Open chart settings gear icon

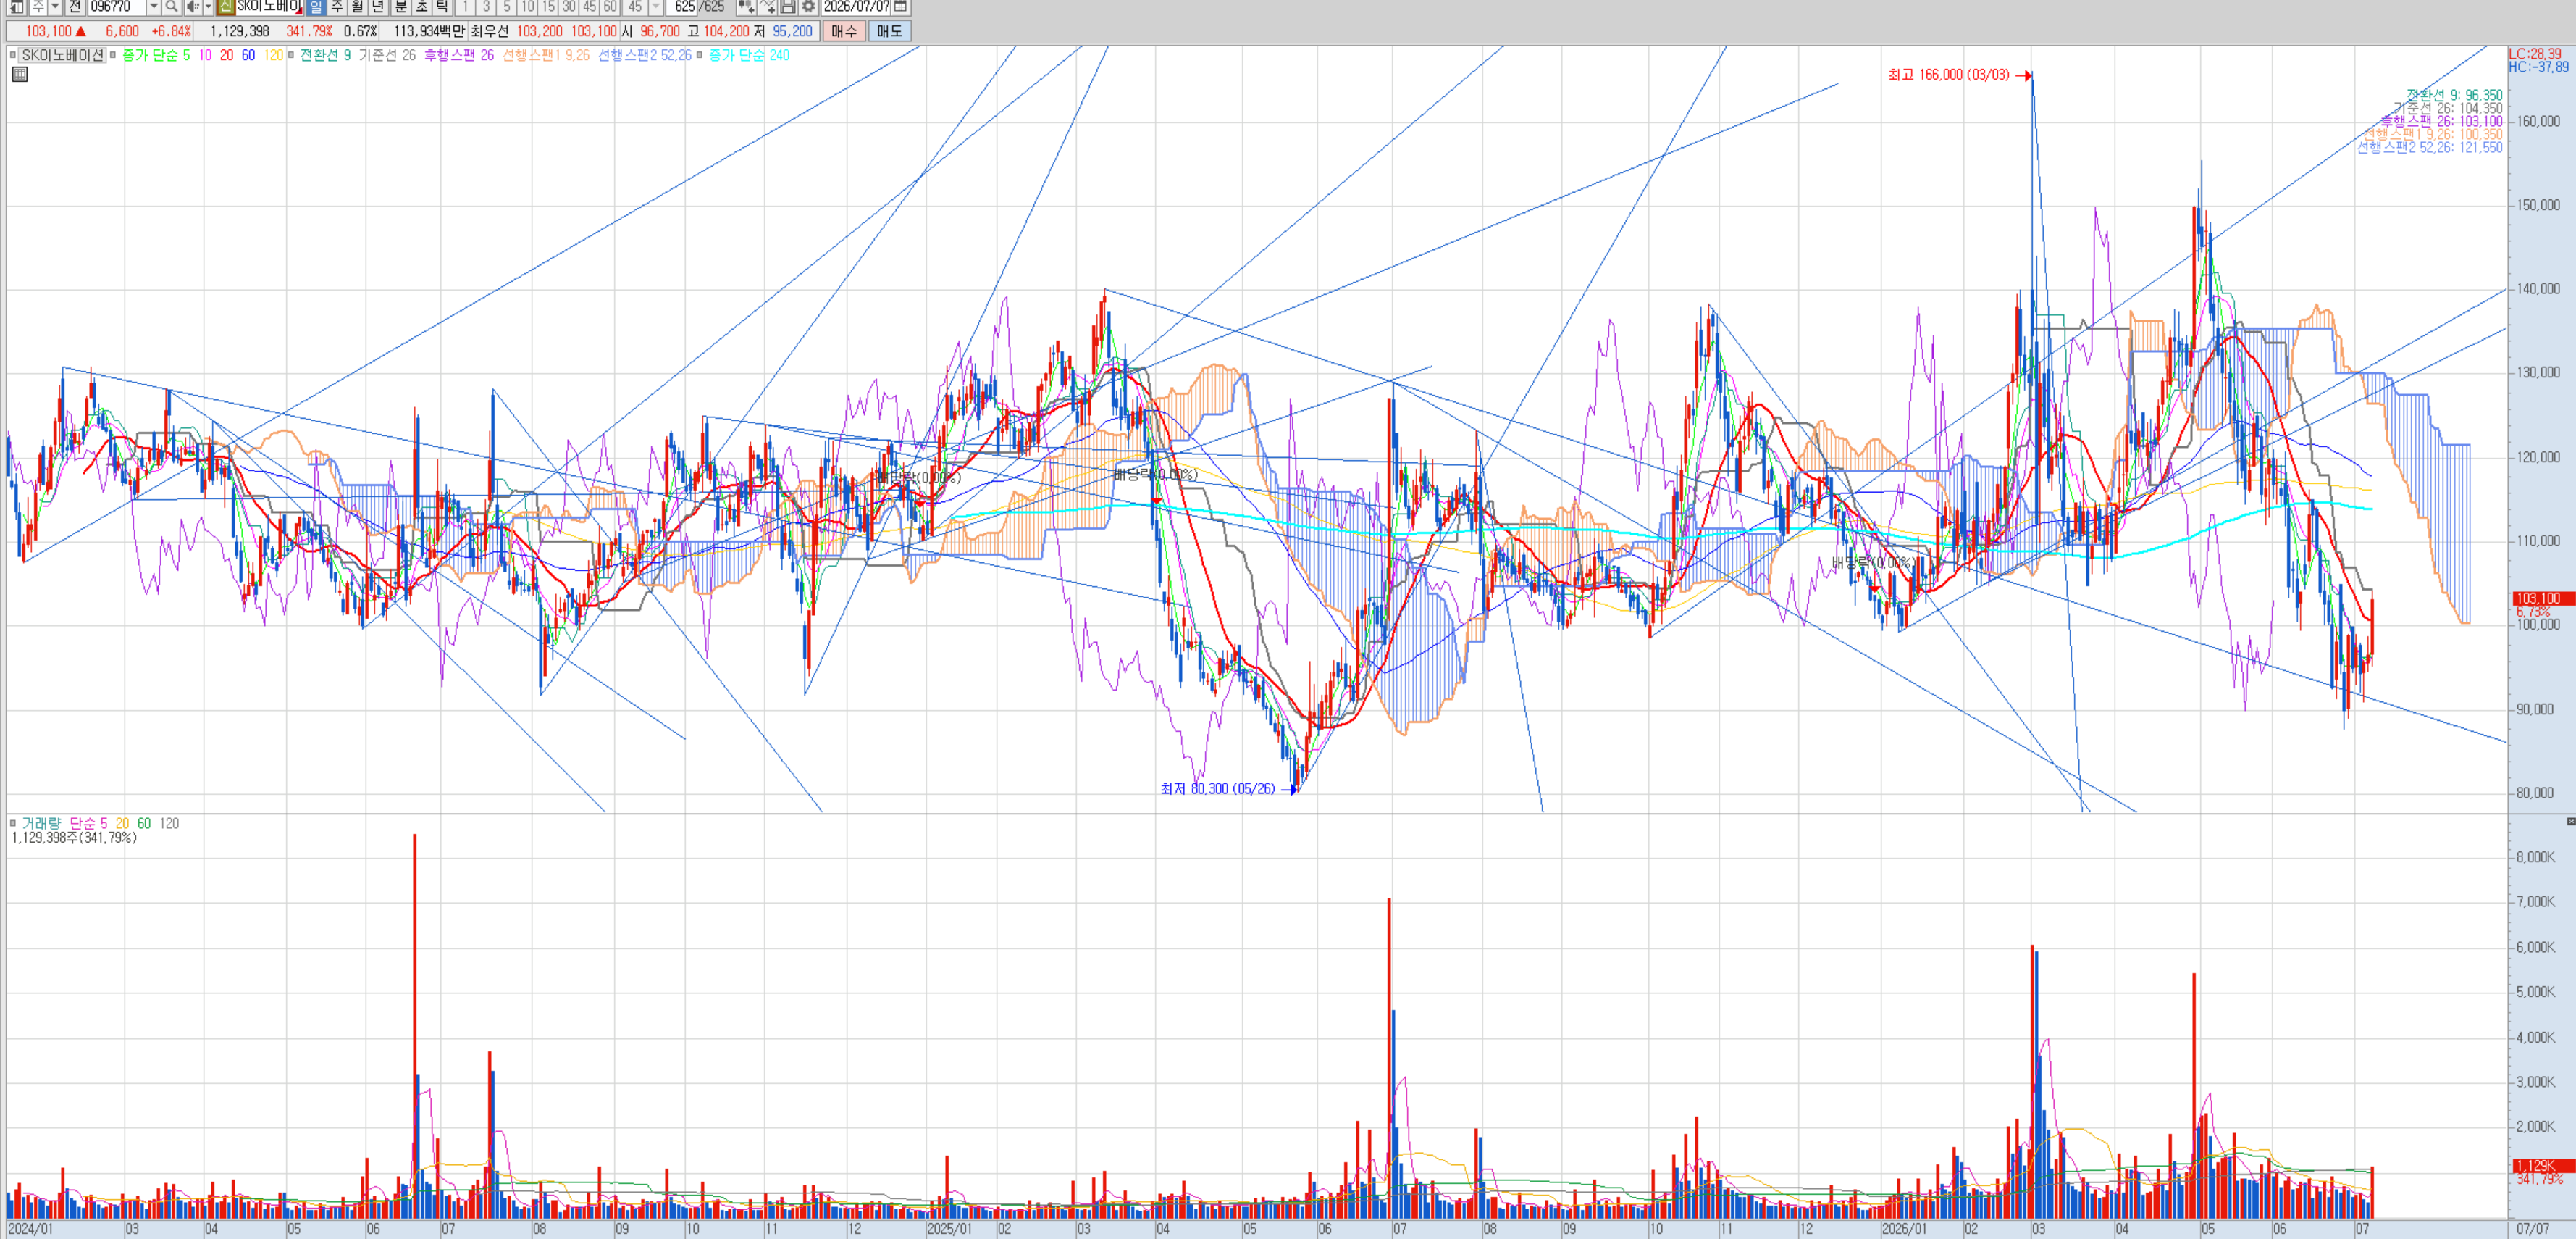(x=808, y=7)
